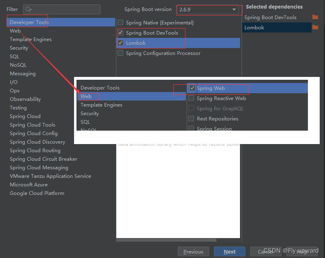Tick the Spring Configuration Processor checkbox
Viewport: 325px width, 258px height.
pyautogui.click(x=120, y=53)
